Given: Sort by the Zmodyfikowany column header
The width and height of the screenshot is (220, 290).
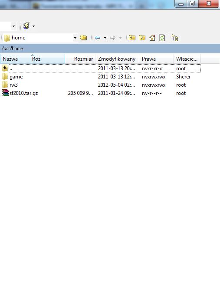Looking at the screenshot, I should click(117, 59).
